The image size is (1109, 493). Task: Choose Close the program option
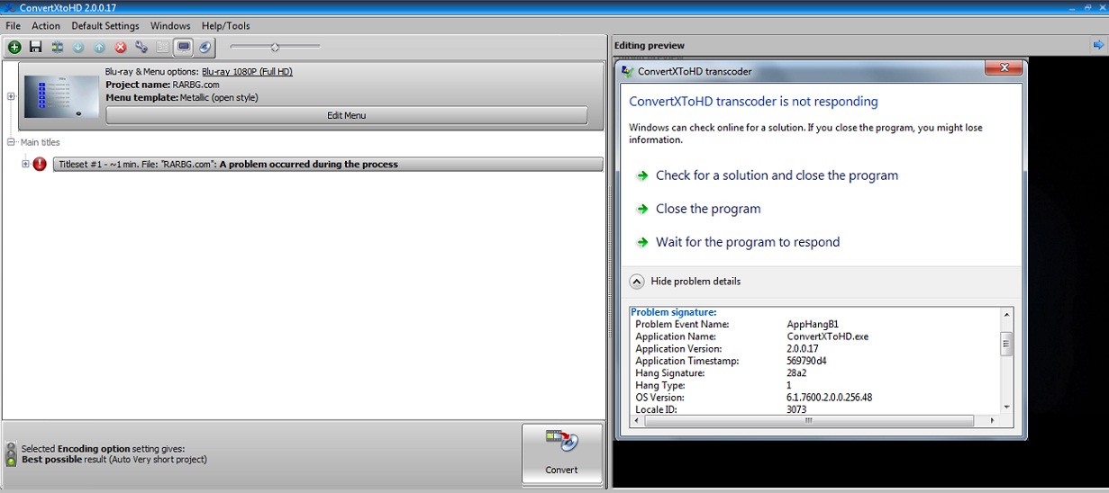pyautogui.click(x=708, y=209)
